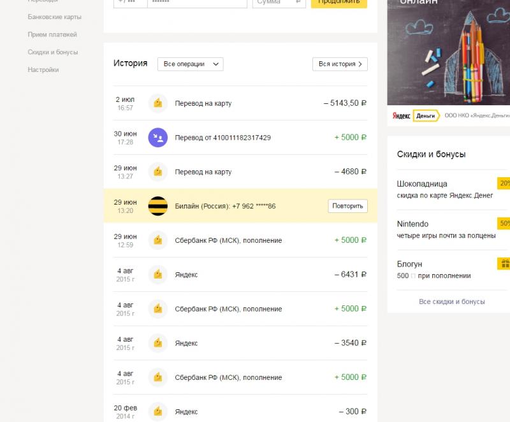Select Прием платежей in the sidebar
The height and width of the screenshot is (422, 510).
(53, 34)
